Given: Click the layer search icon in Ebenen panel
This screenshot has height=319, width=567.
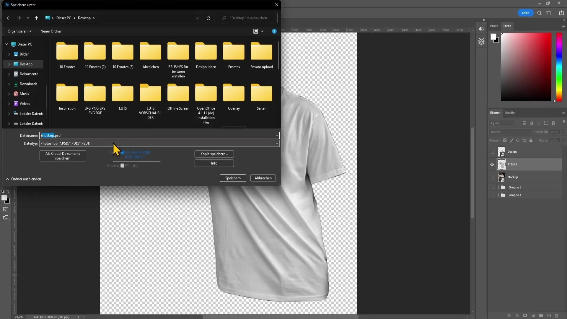Looking at the screenshot, I should click(492, 123).
